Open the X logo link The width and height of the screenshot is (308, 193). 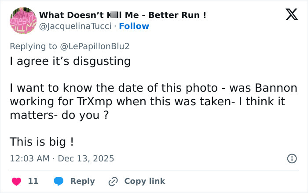point(289,15)
